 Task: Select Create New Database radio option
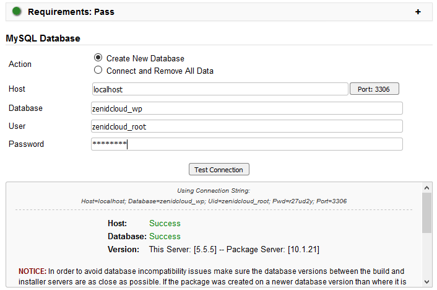pyautogui.click(x=98, y=58)
